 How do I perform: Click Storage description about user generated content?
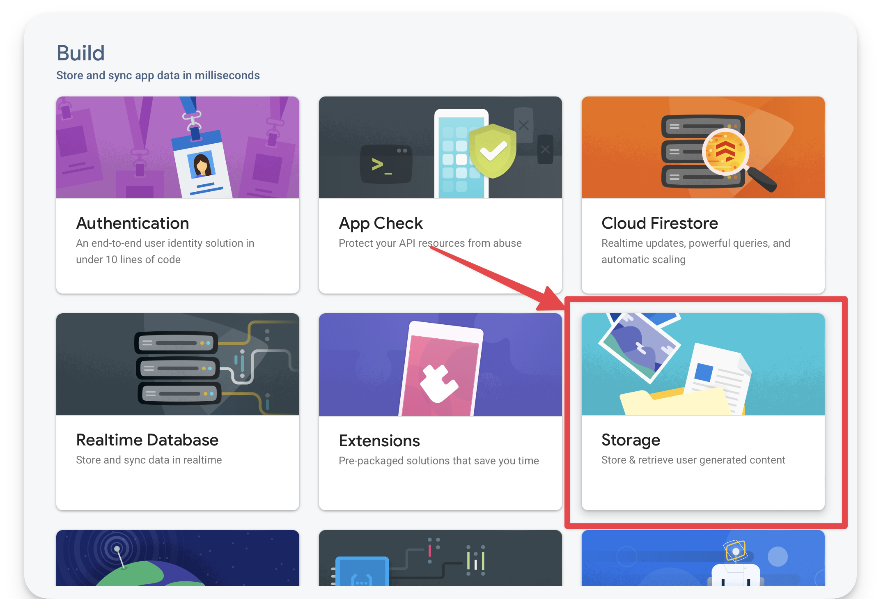(x=693, y=460)
